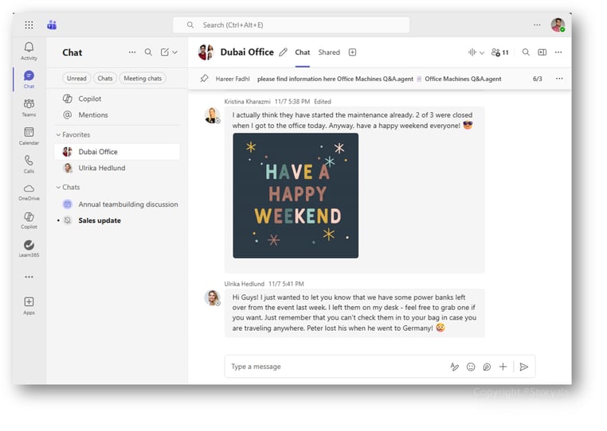The width and height of the screenshot is (607, 431).
Task: Open the Calls section
Action: click(x=29, y=164)
